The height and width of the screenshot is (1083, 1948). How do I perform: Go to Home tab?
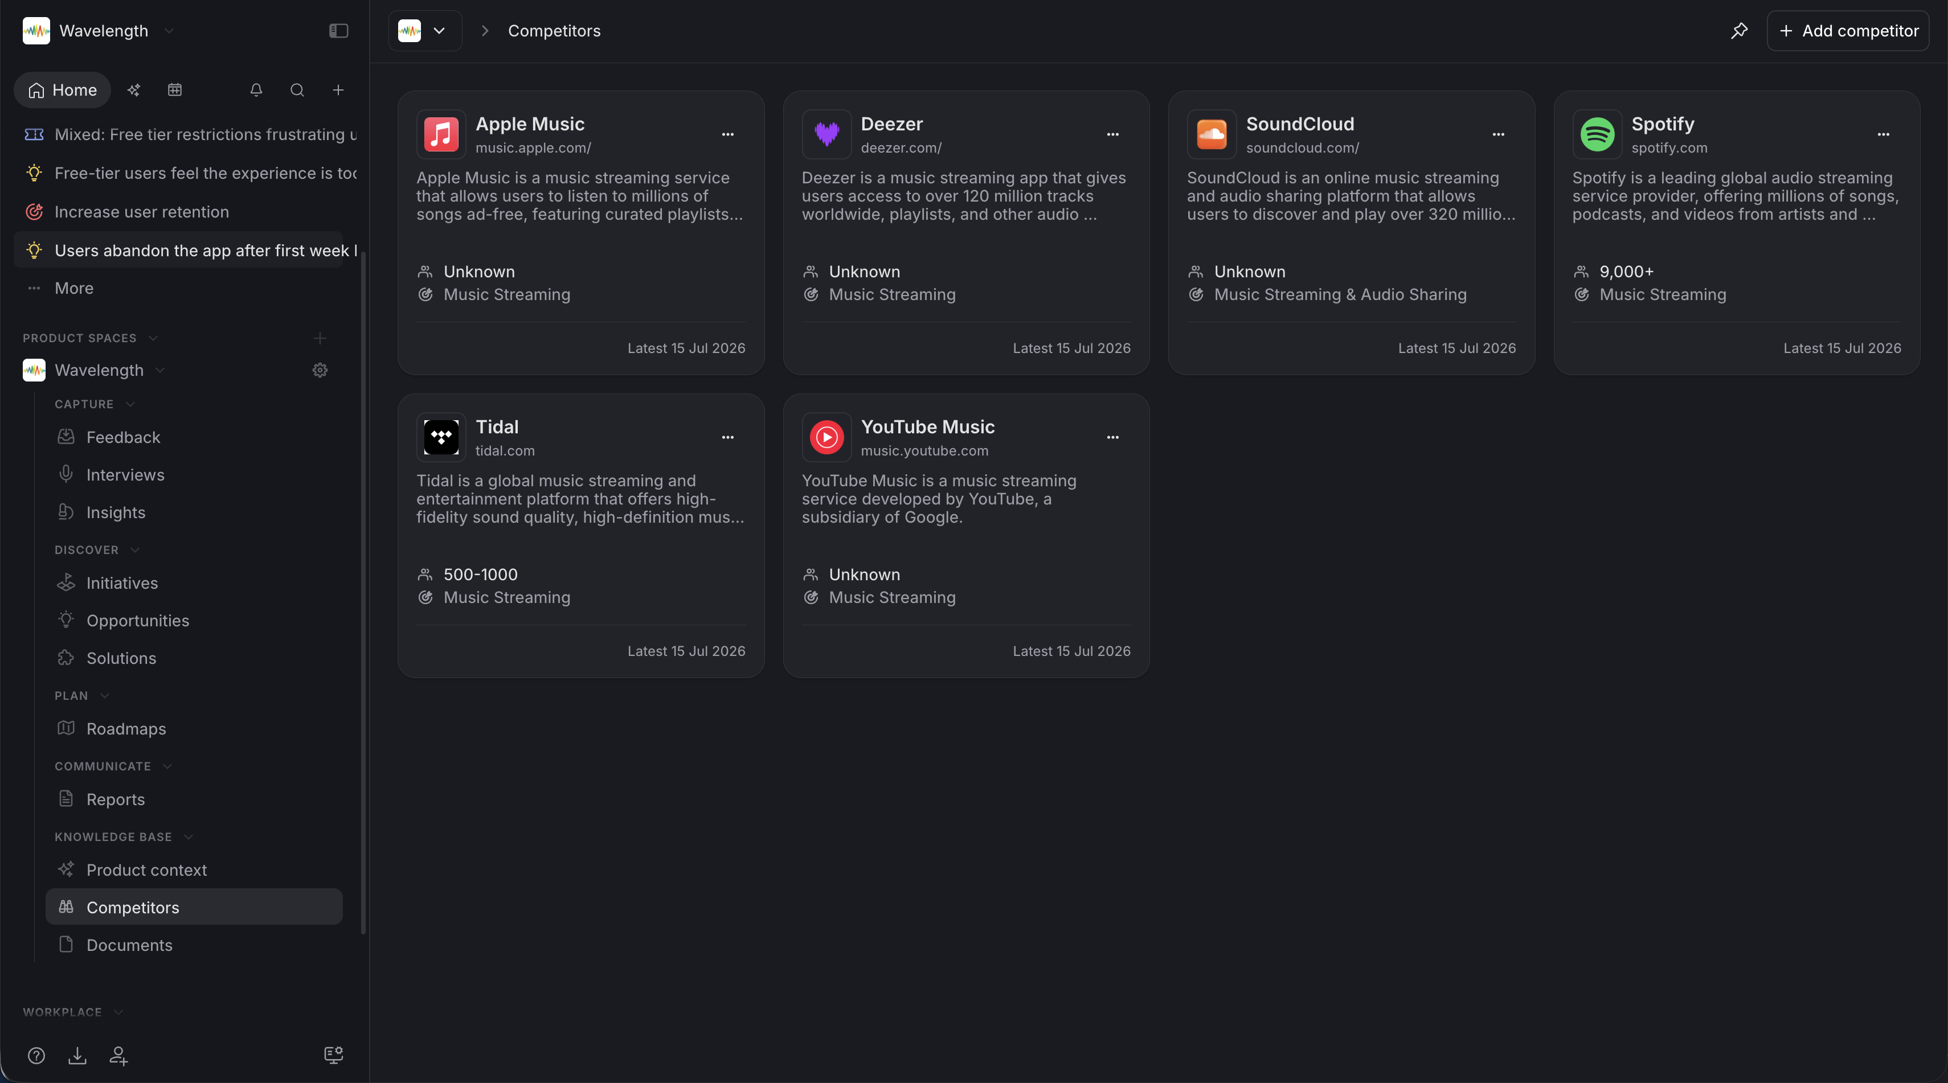(x=62, y=90)
